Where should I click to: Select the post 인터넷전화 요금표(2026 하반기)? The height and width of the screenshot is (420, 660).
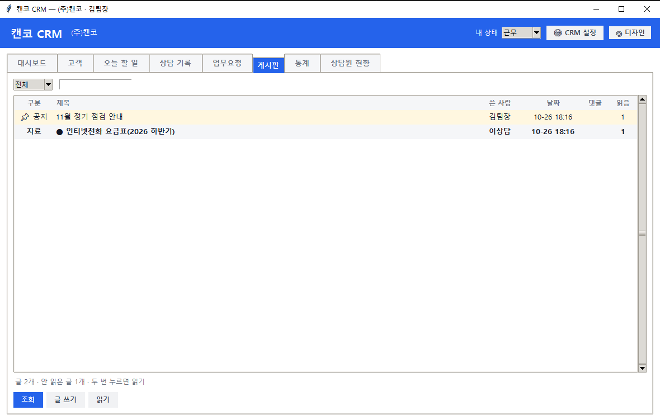326,132
